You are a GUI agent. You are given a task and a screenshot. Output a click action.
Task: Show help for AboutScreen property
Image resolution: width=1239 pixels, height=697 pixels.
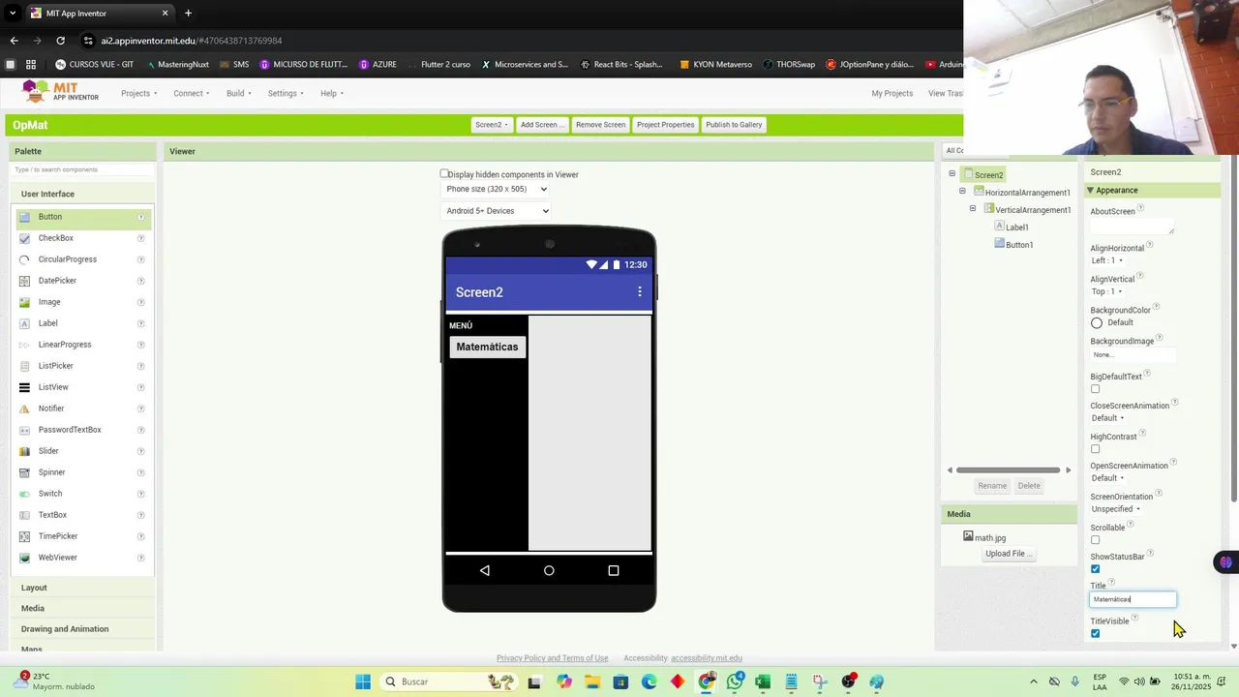click(x=1140, y=208)
